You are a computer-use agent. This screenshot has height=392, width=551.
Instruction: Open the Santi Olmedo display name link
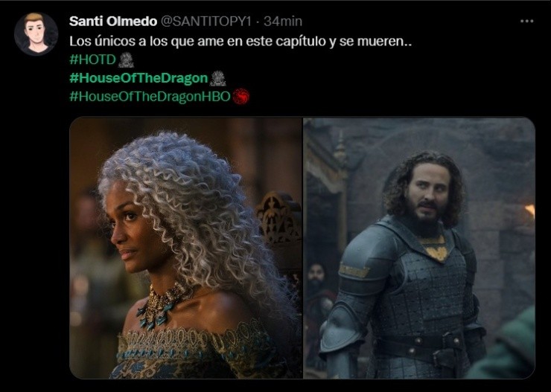tap(113, 22)
